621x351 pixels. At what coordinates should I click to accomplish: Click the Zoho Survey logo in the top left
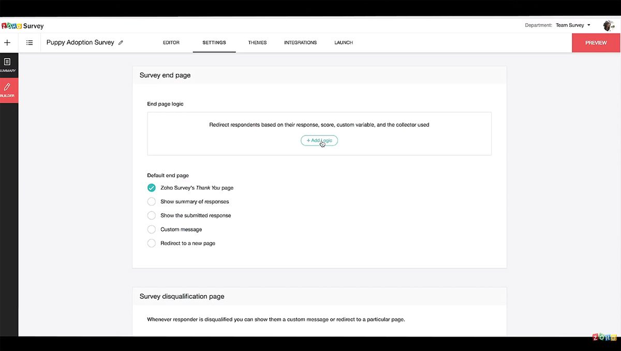click(x=23, y=25)
